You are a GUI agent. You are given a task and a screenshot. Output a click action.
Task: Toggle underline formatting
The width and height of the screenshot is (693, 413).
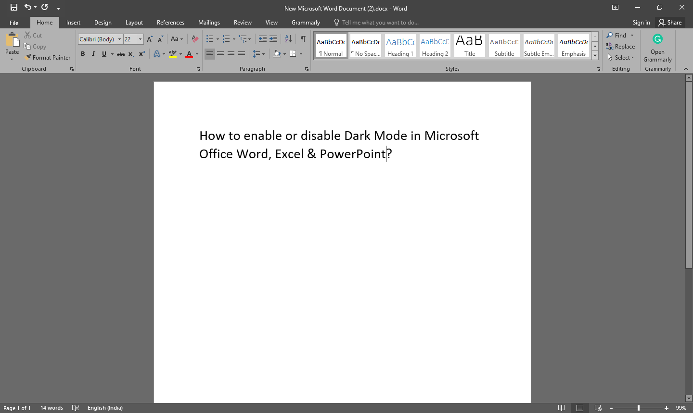(104, 54)
